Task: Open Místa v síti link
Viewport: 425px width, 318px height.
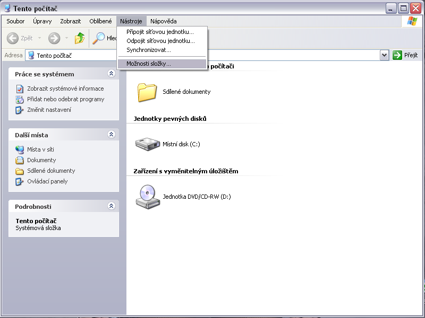Action: point(40,149)
